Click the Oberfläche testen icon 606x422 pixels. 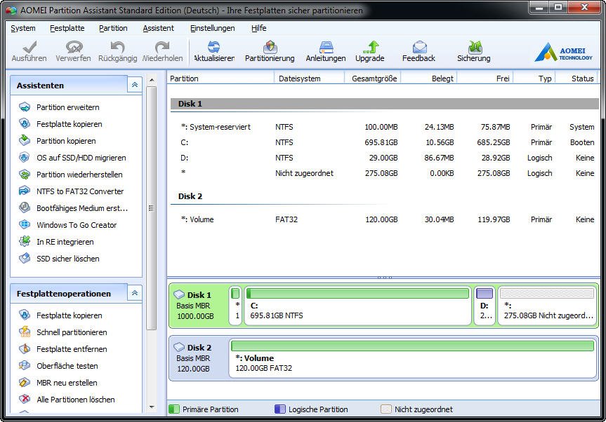click(25, 365)
